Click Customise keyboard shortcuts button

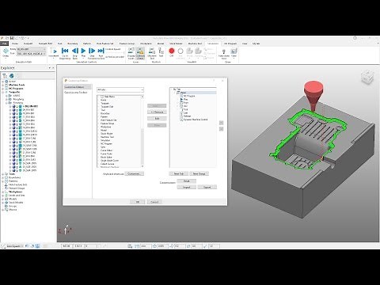click(x=135, y=173)
